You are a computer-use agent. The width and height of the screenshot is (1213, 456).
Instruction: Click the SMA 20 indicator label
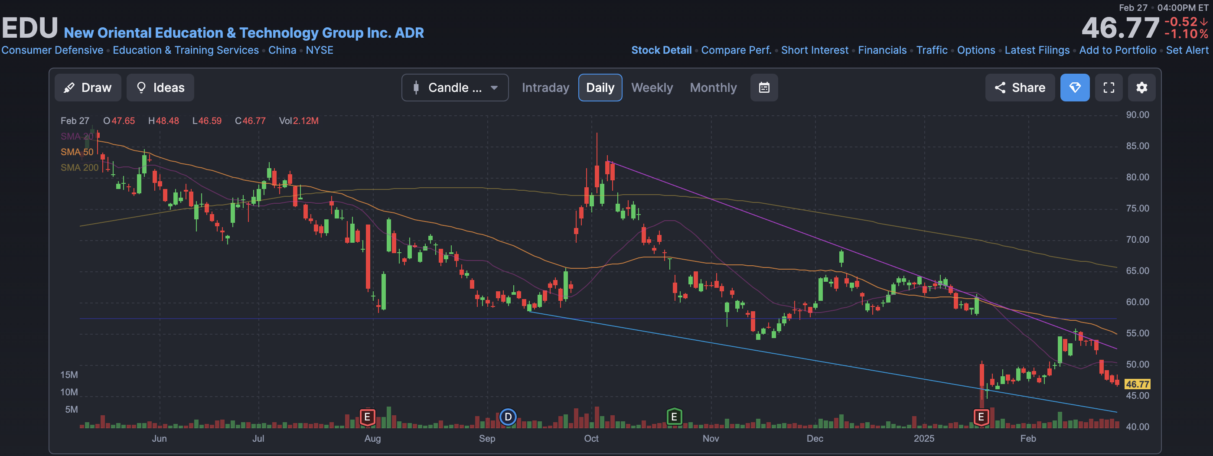point(77,137)
